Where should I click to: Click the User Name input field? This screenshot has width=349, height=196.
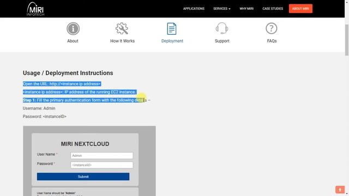click(102, 156)
